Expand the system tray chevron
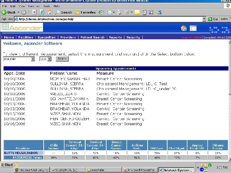The image size is (231, 173). pos(198,168)
